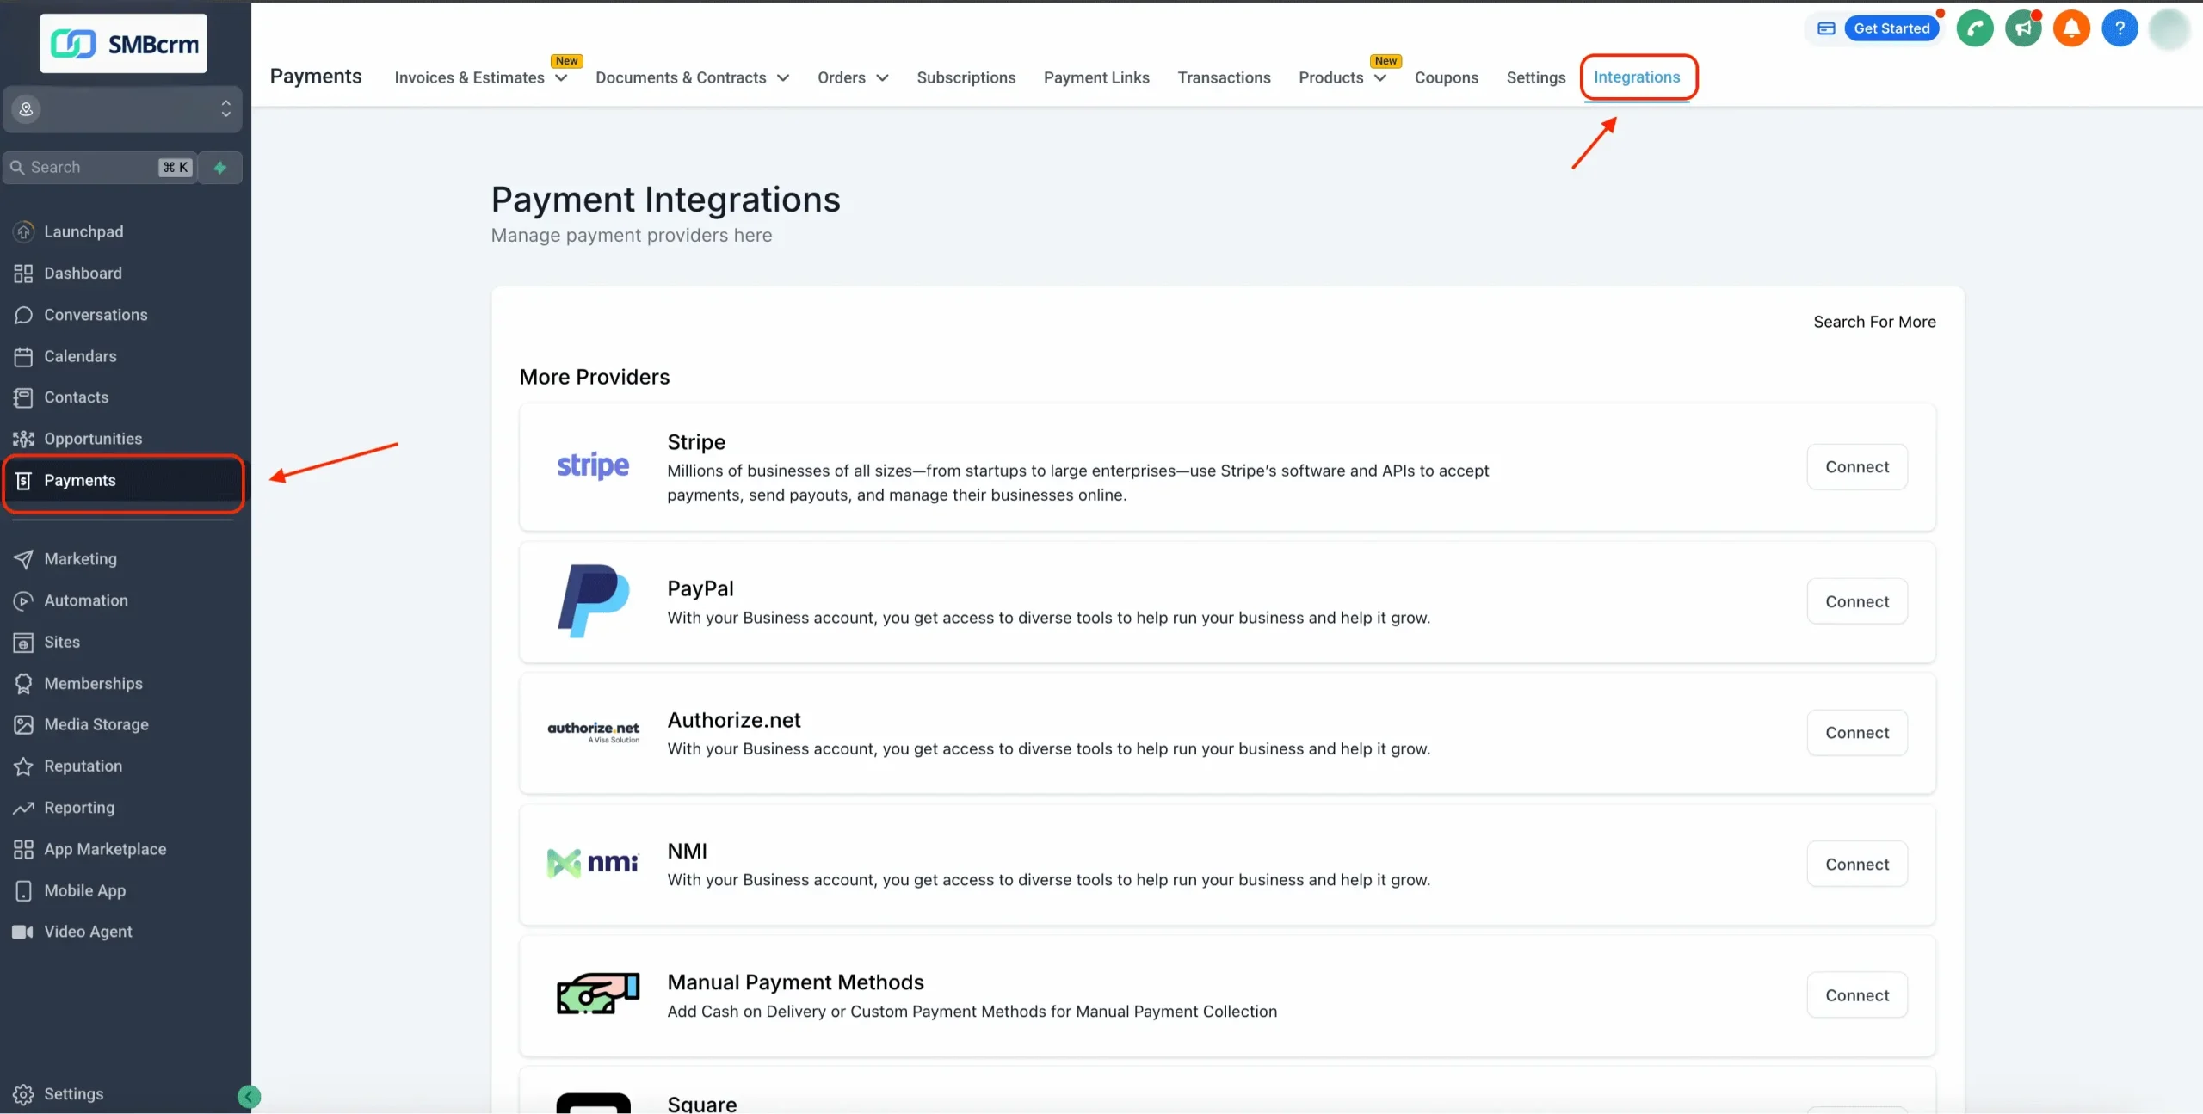2203x1114 pixels.
Task: Open the Marketing paper plane icon
Action: 23,559
